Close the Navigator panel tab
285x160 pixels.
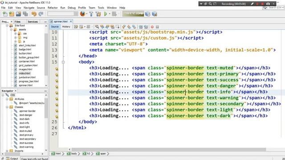pyautogui.click(x=16, y=91)
